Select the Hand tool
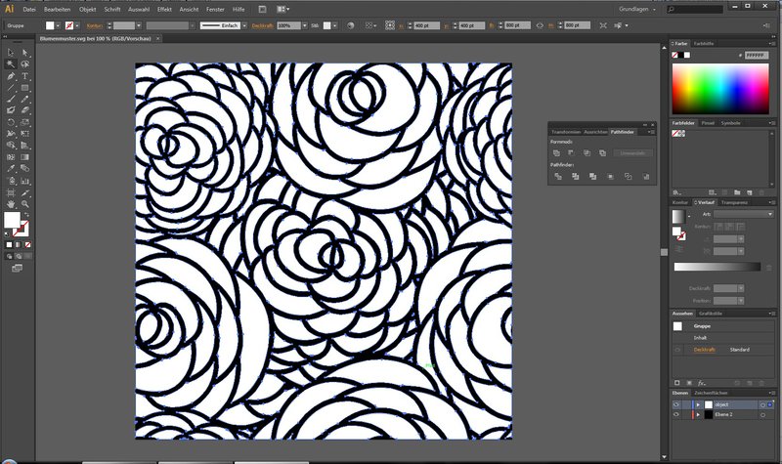 point(11,204)
